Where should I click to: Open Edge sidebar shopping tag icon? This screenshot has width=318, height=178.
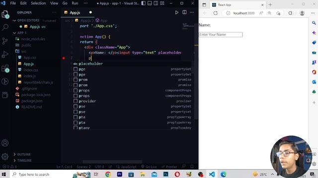coord(314,43)
